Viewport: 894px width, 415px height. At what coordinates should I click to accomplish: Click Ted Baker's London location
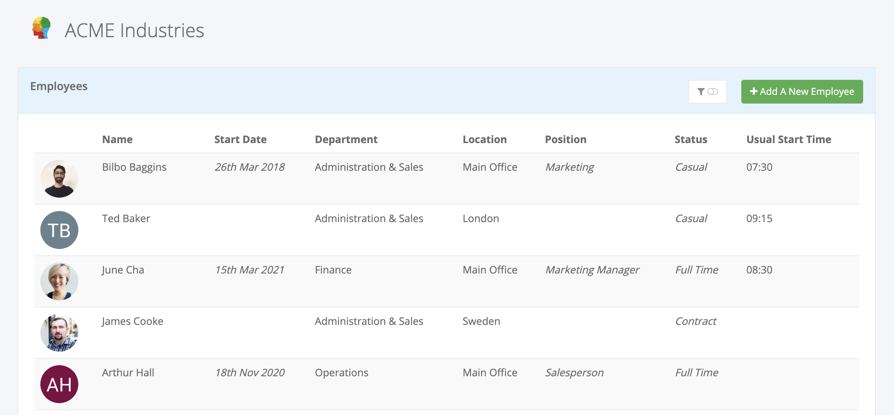481,219
